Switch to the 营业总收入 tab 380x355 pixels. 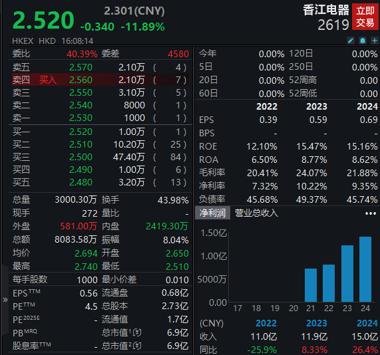pyautogui.click(x=256, y=213)
